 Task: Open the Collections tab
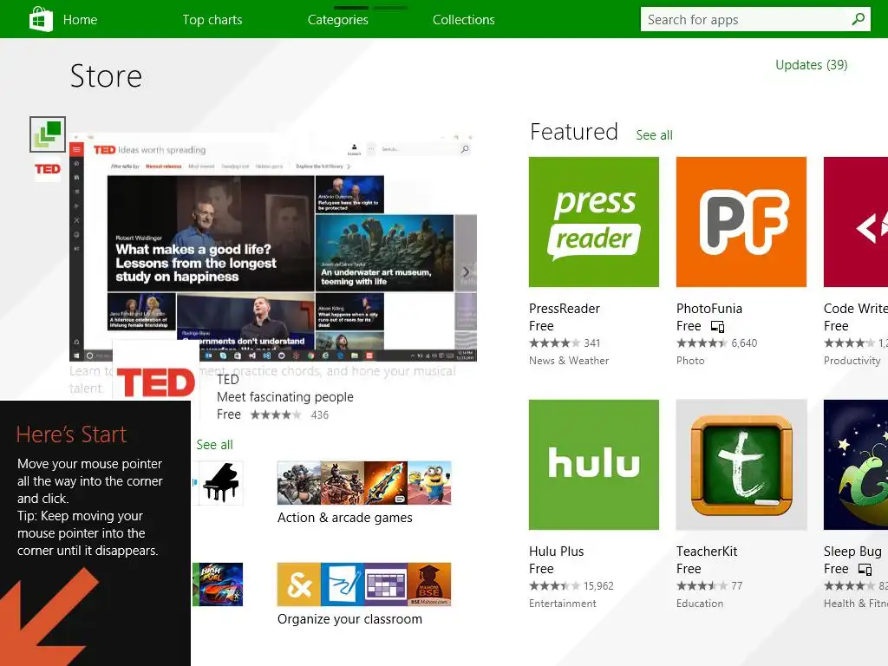coord(463,20)
